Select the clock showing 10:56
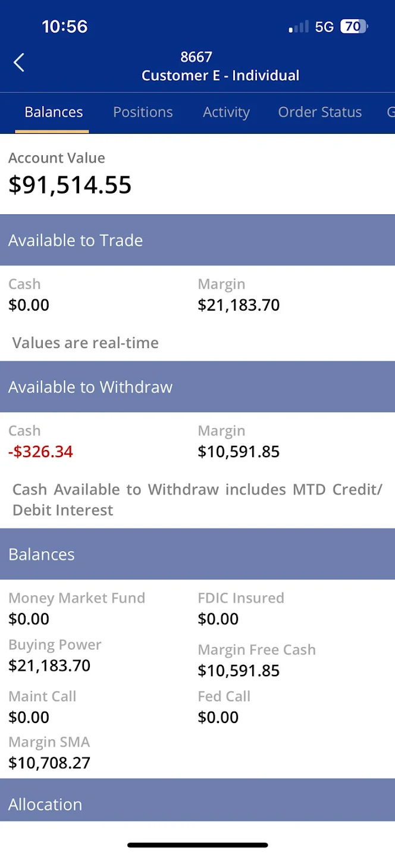The image size is (395, 857). [x=64, y=27]
